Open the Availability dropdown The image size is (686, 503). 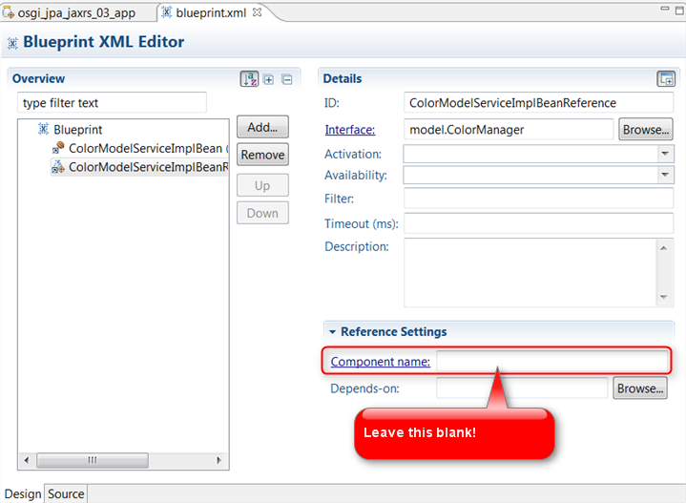665,176
